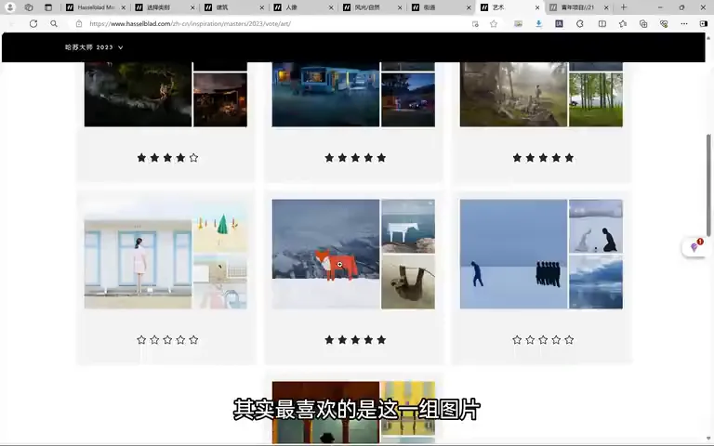Open the white paper horse thumbnail
The width and height of the screenshot is (714, 446).
pos(408,226)
